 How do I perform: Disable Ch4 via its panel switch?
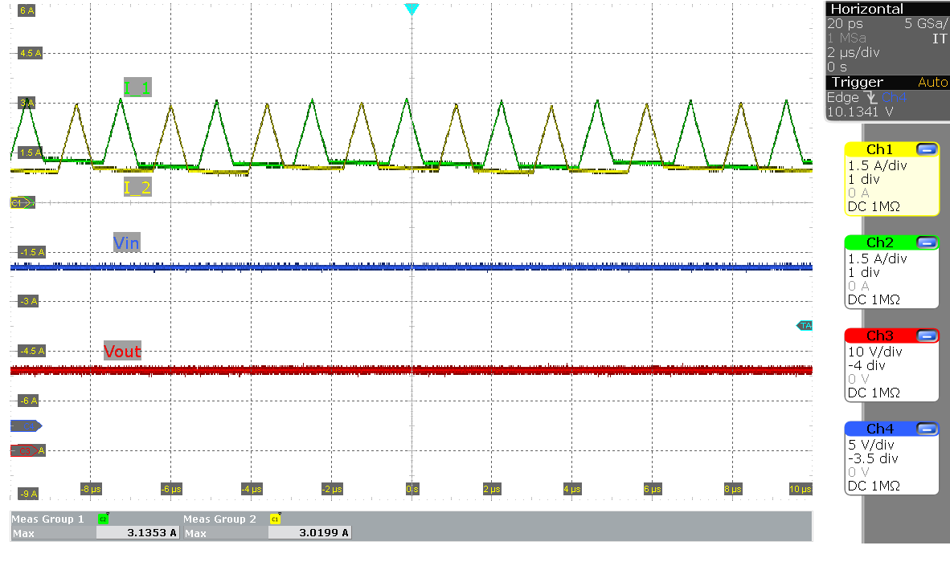click(928, 428)
